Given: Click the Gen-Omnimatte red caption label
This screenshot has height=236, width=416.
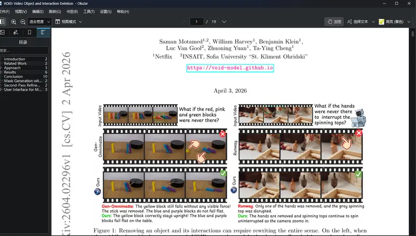Looking at the screenshot, I should pos(118,206).
